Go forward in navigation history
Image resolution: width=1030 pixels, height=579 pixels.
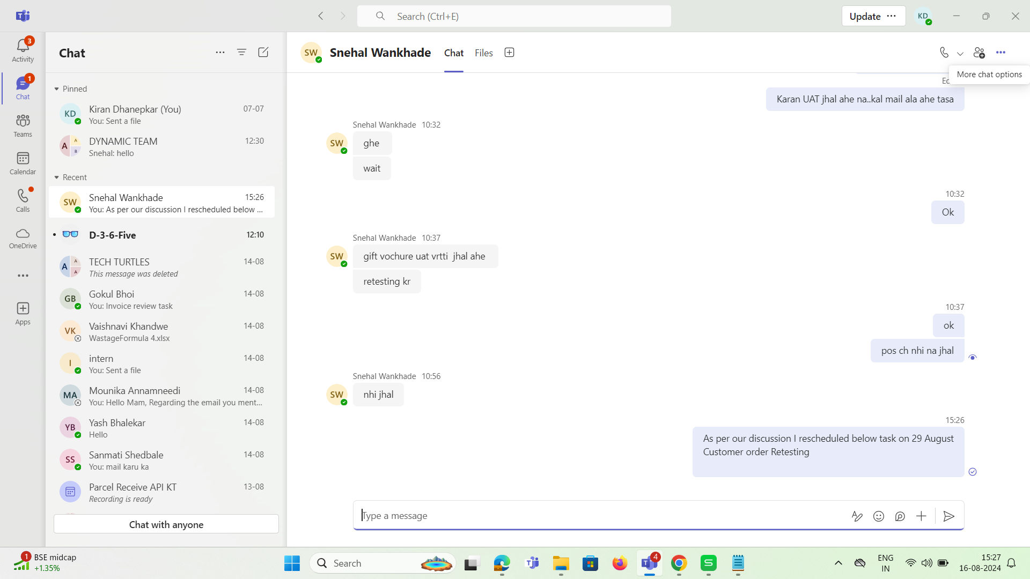point(343,16)
